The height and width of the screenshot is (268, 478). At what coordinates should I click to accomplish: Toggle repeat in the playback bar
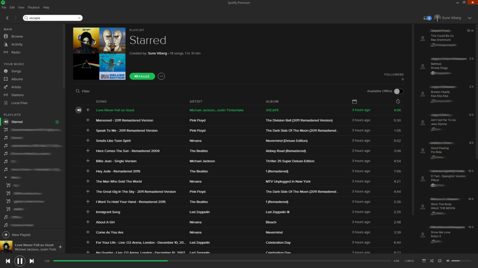[440, 261]
